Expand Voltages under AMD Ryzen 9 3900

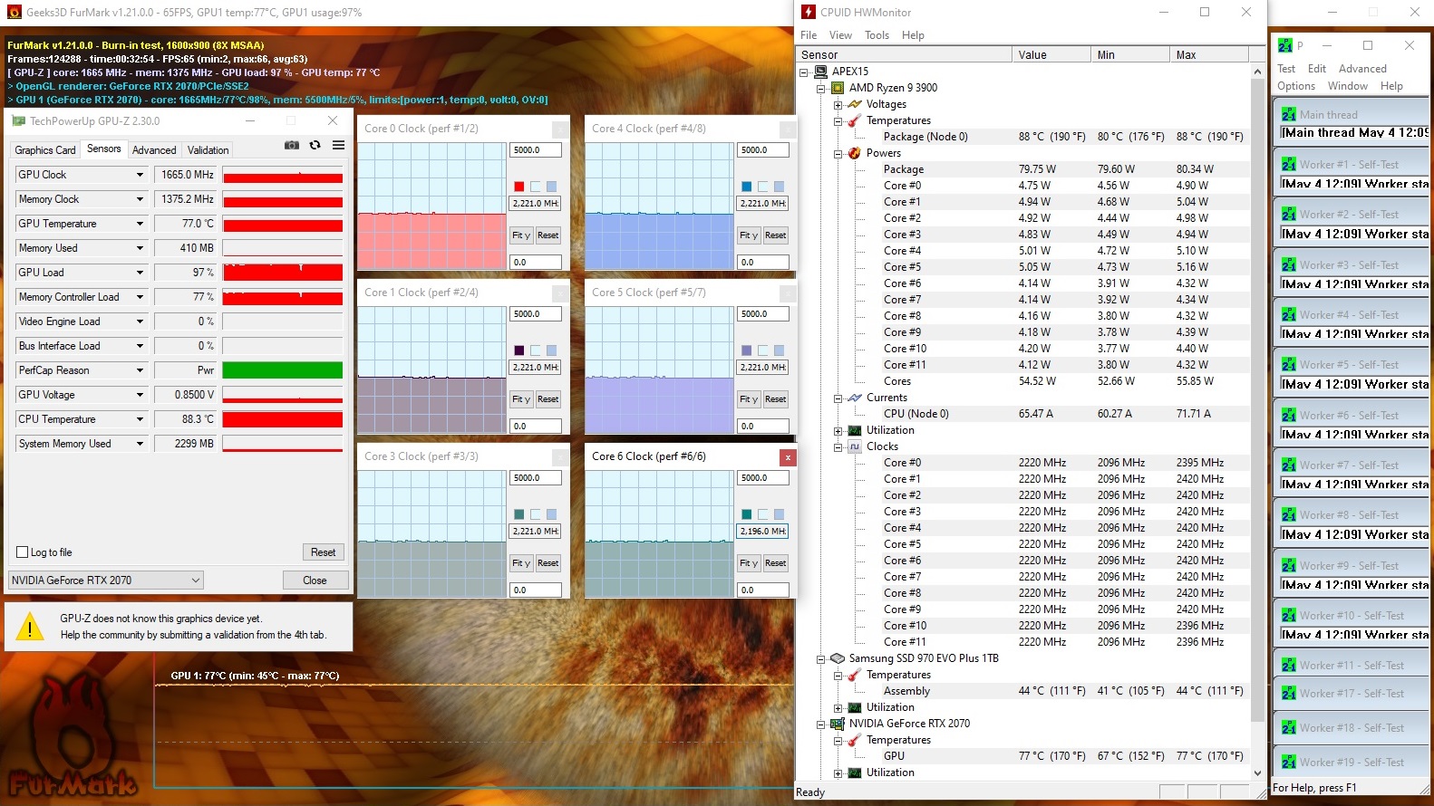838,105
